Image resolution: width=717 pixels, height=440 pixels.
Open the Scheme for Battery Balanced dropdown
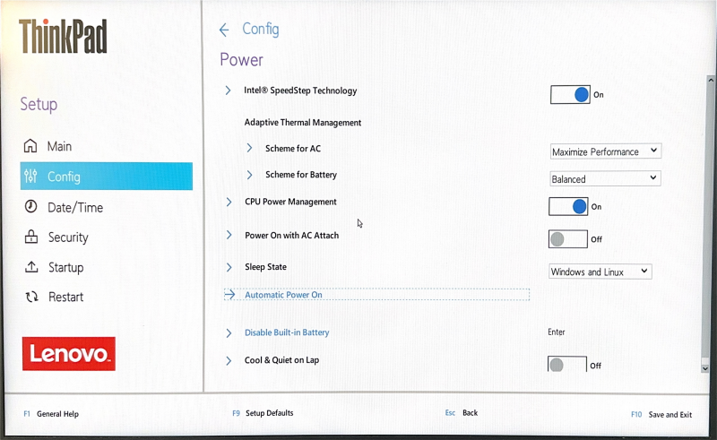click(x=606, y=178)
